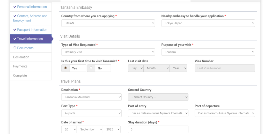Go to the Payments step
The image size is (265, 134).
coord(20,66)
